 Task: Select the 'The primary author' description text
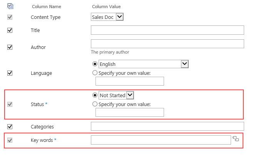tap(110, 52)
